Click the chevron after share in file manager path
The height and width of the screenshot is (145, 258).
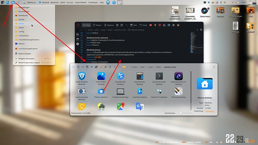click(162, 67)
